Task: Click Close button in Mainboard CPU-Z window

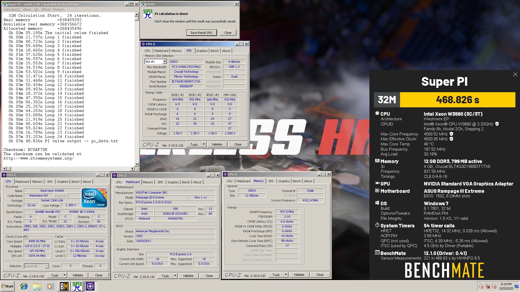Action: (209, 276)
